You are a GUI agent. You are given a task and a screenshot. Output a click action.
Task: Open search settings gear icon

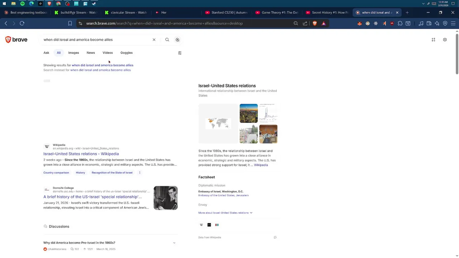click(445, 40)
